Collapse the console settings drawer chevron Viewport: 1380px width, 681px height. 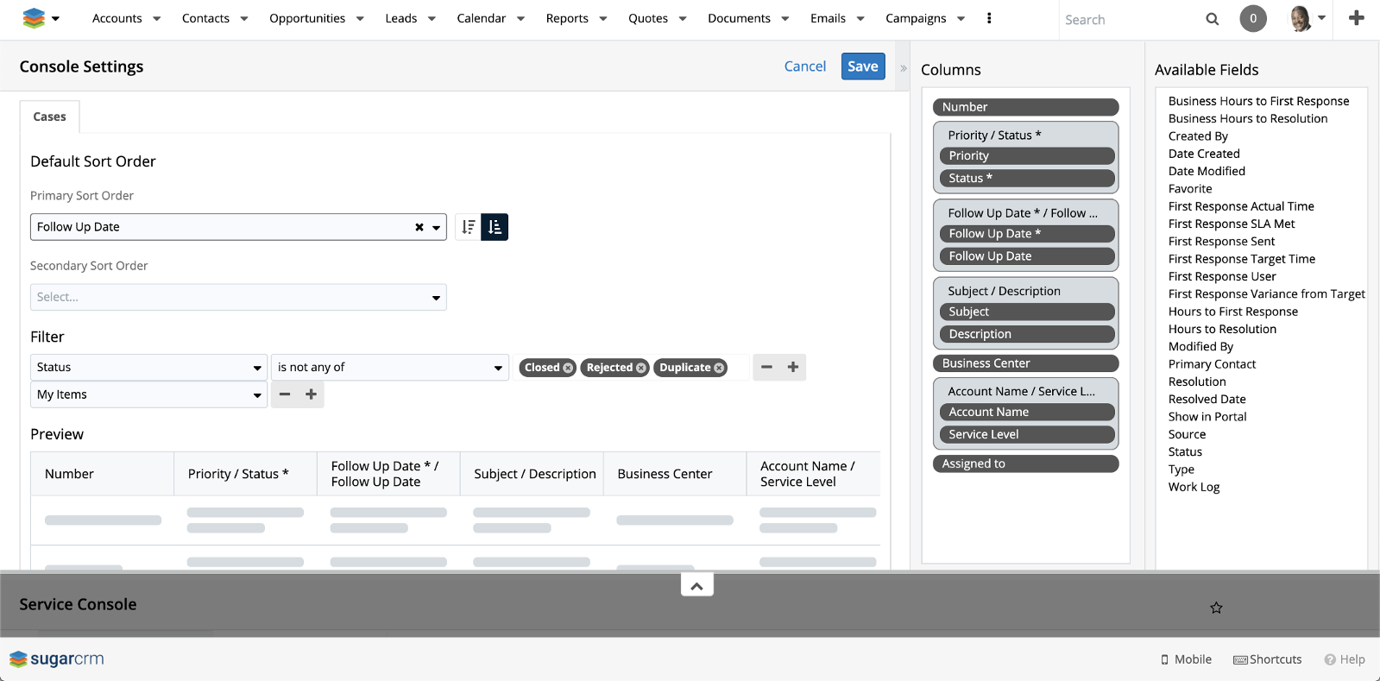[696, 586]
